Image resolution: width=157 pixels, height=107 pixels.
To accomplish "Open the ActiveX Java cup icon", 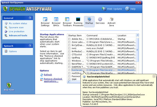I will [x=111, y=19].
